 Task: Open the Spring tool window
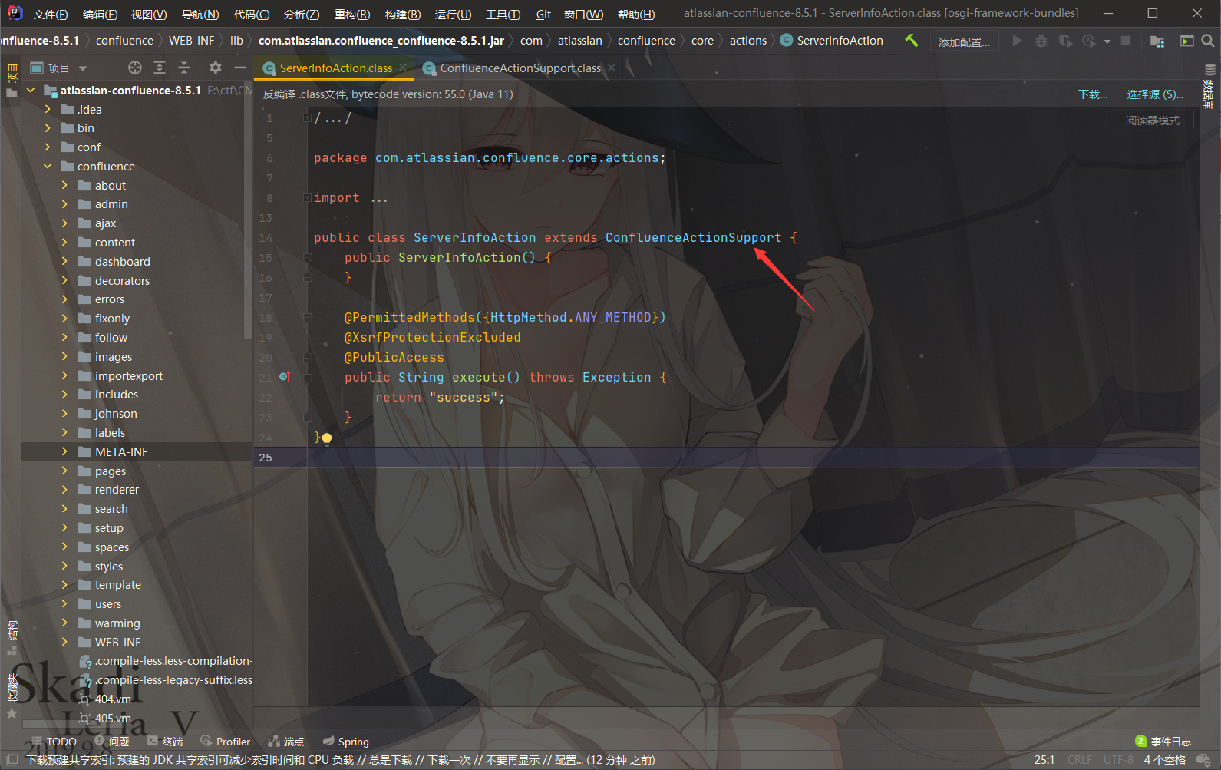pos(346,742)
